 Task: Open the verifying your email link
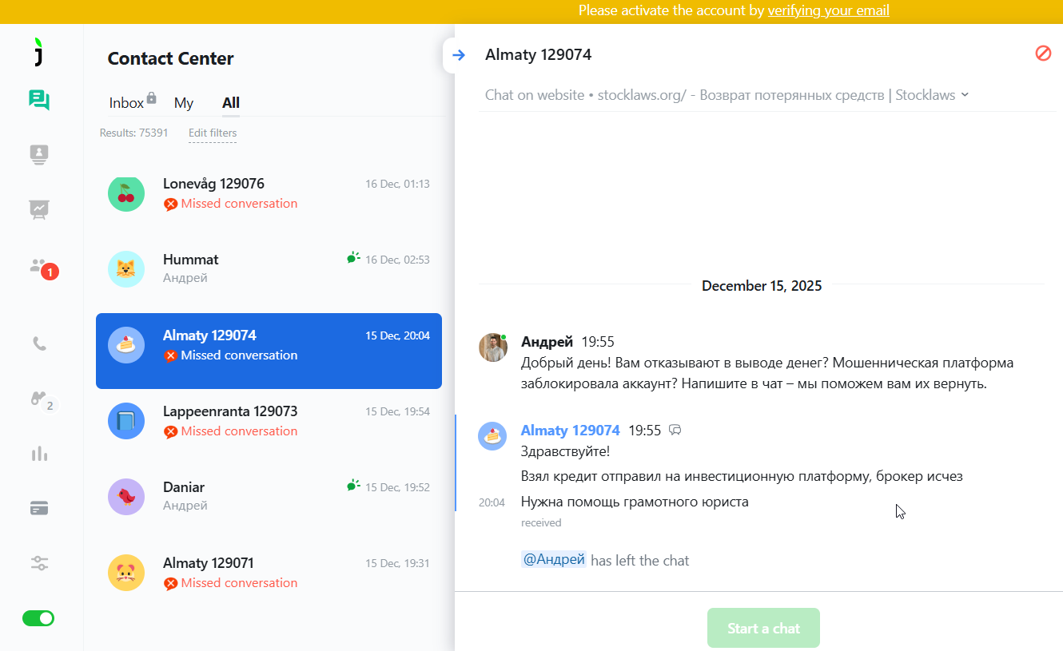coord(828,10)
